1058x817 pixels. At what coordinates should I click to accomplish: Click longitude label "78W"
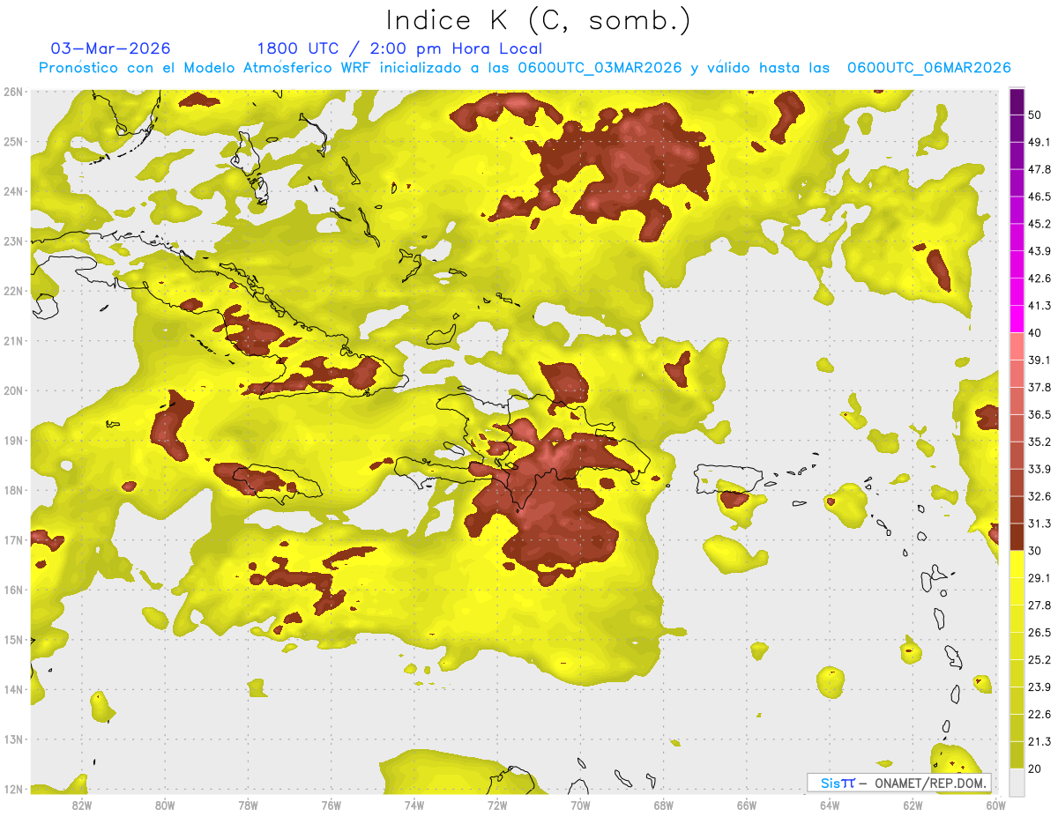(248, 805)
